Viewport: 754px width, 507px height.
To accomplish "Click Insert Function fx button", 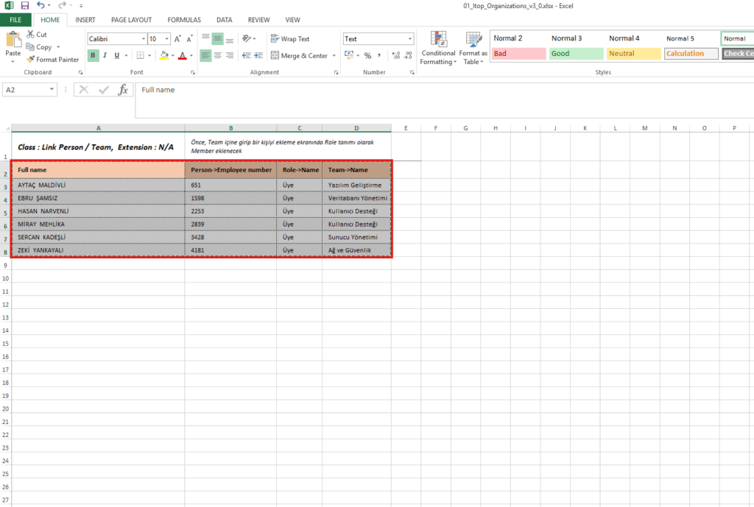I will 123,89.
